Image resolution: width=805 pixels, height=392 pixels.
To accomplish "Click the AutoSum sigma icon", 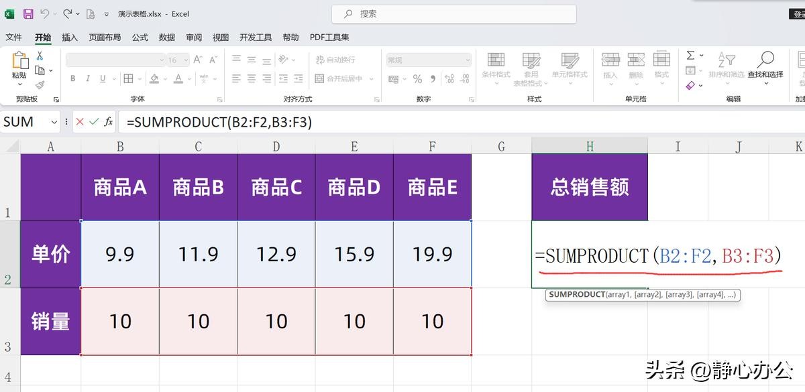I will click(x=690, y=55).
